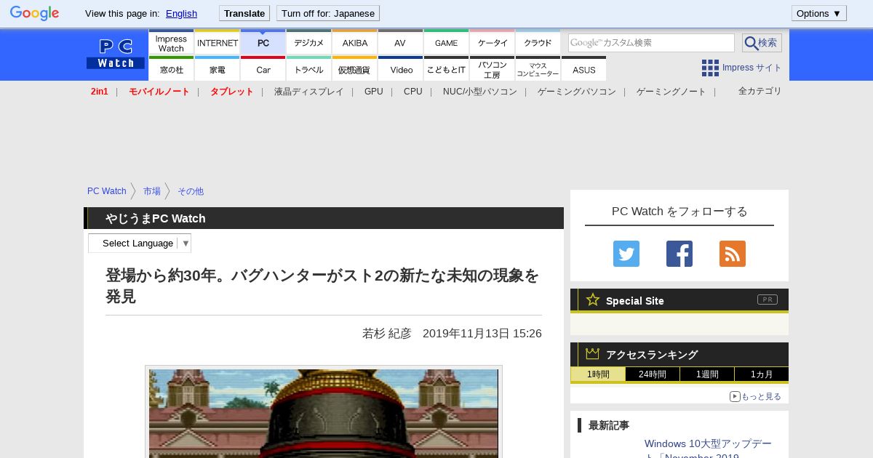The image size is (873, 458).
Task: Select the 1週間 ranking tab
Action: pos(707,374)
